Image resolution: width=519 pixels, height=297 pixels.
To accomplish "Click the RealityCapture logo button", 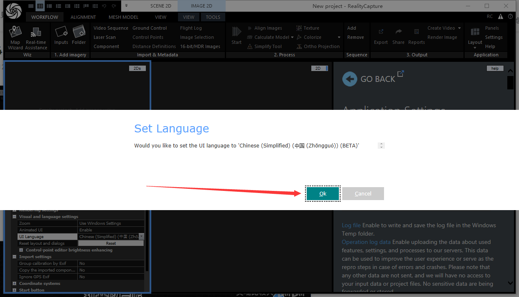I will coord(13,10).
